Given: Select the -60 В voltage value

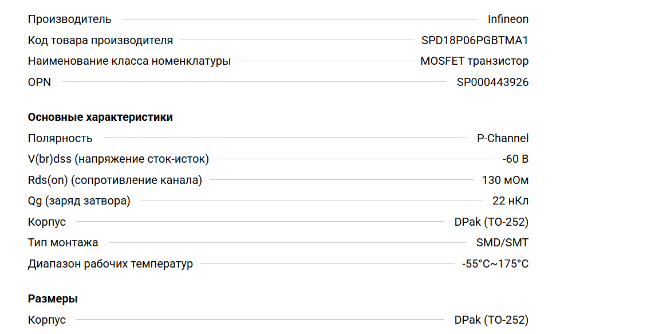Looking at the screenshot, I should click(515, 159).
